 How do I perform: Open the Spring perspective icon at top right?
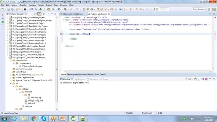(214, 9)
